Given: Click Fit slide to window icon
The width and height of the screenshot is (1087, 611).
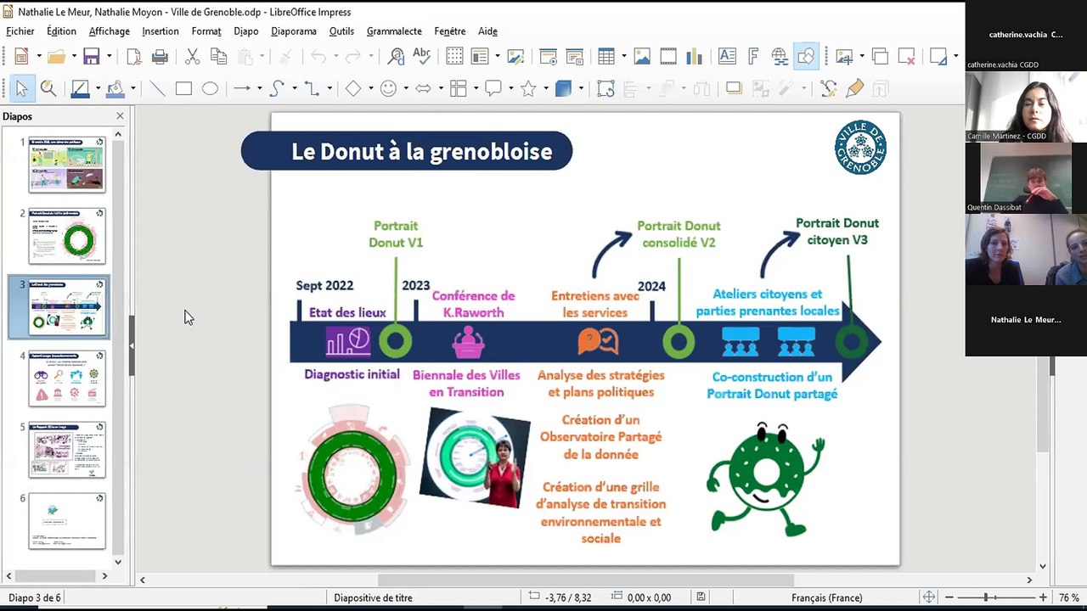Looking at the screenshot, I should (x=929, y=597).
